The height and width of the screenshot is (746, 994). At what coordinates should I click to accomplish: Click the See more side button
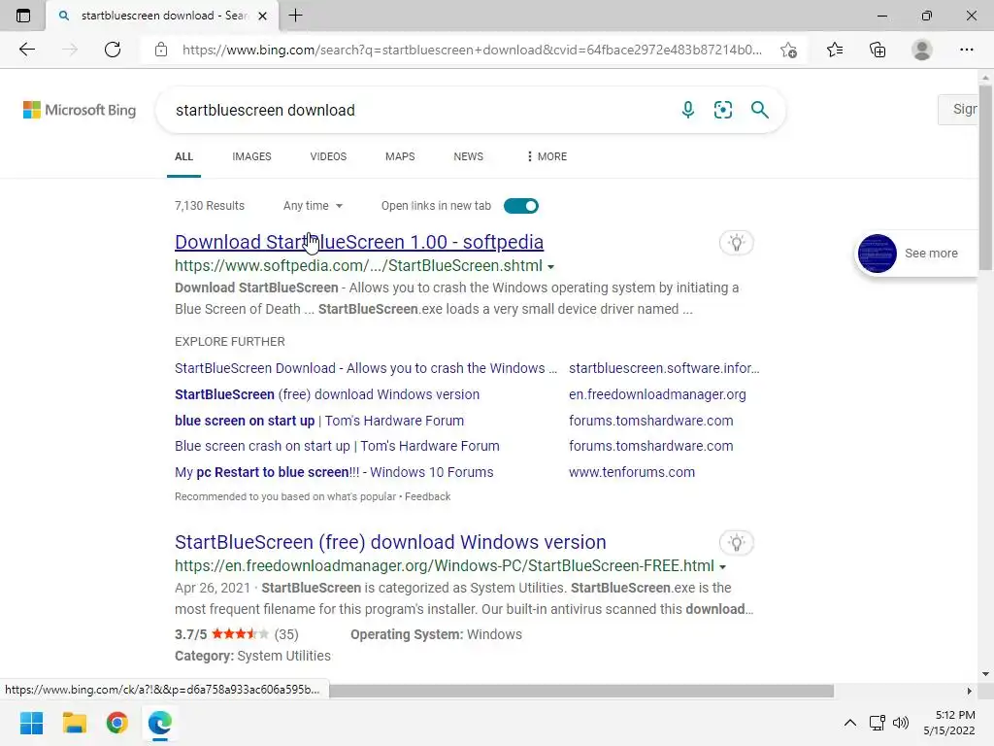click(916, 254)
